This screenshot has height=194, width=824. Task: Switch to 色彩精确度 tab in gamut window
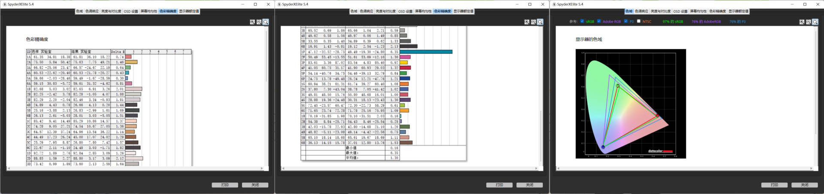point(718,11)
